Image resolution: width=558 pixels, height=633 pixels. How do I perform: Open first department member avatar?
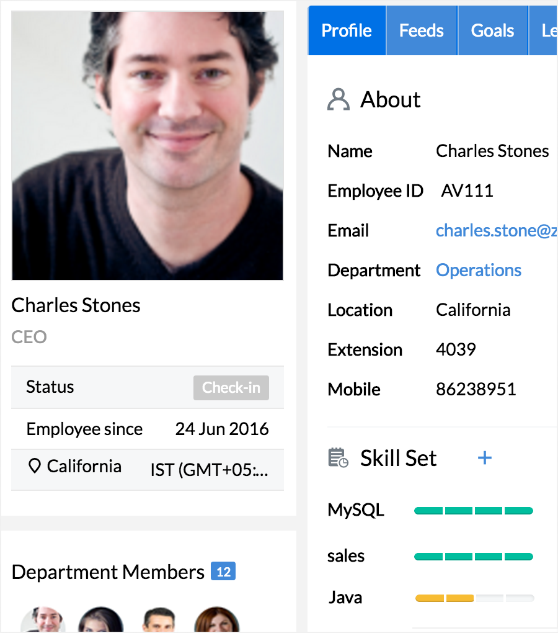coord(43,621)
